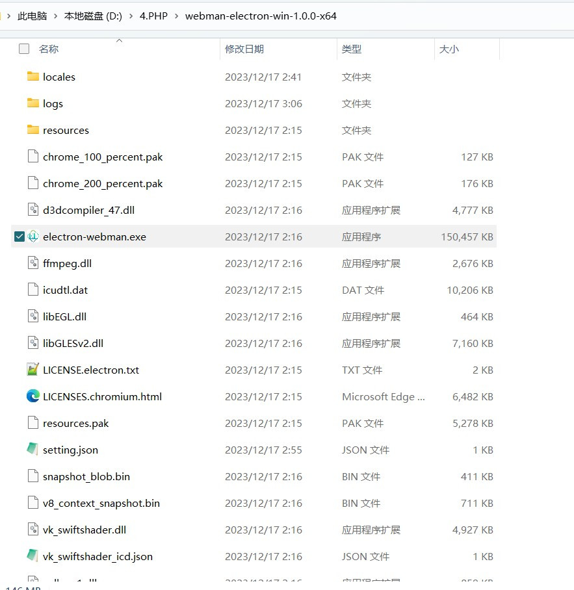Click the vk_swiftshader.dll file icon
The width and height of the screenshot is (574, 590).
33,529
